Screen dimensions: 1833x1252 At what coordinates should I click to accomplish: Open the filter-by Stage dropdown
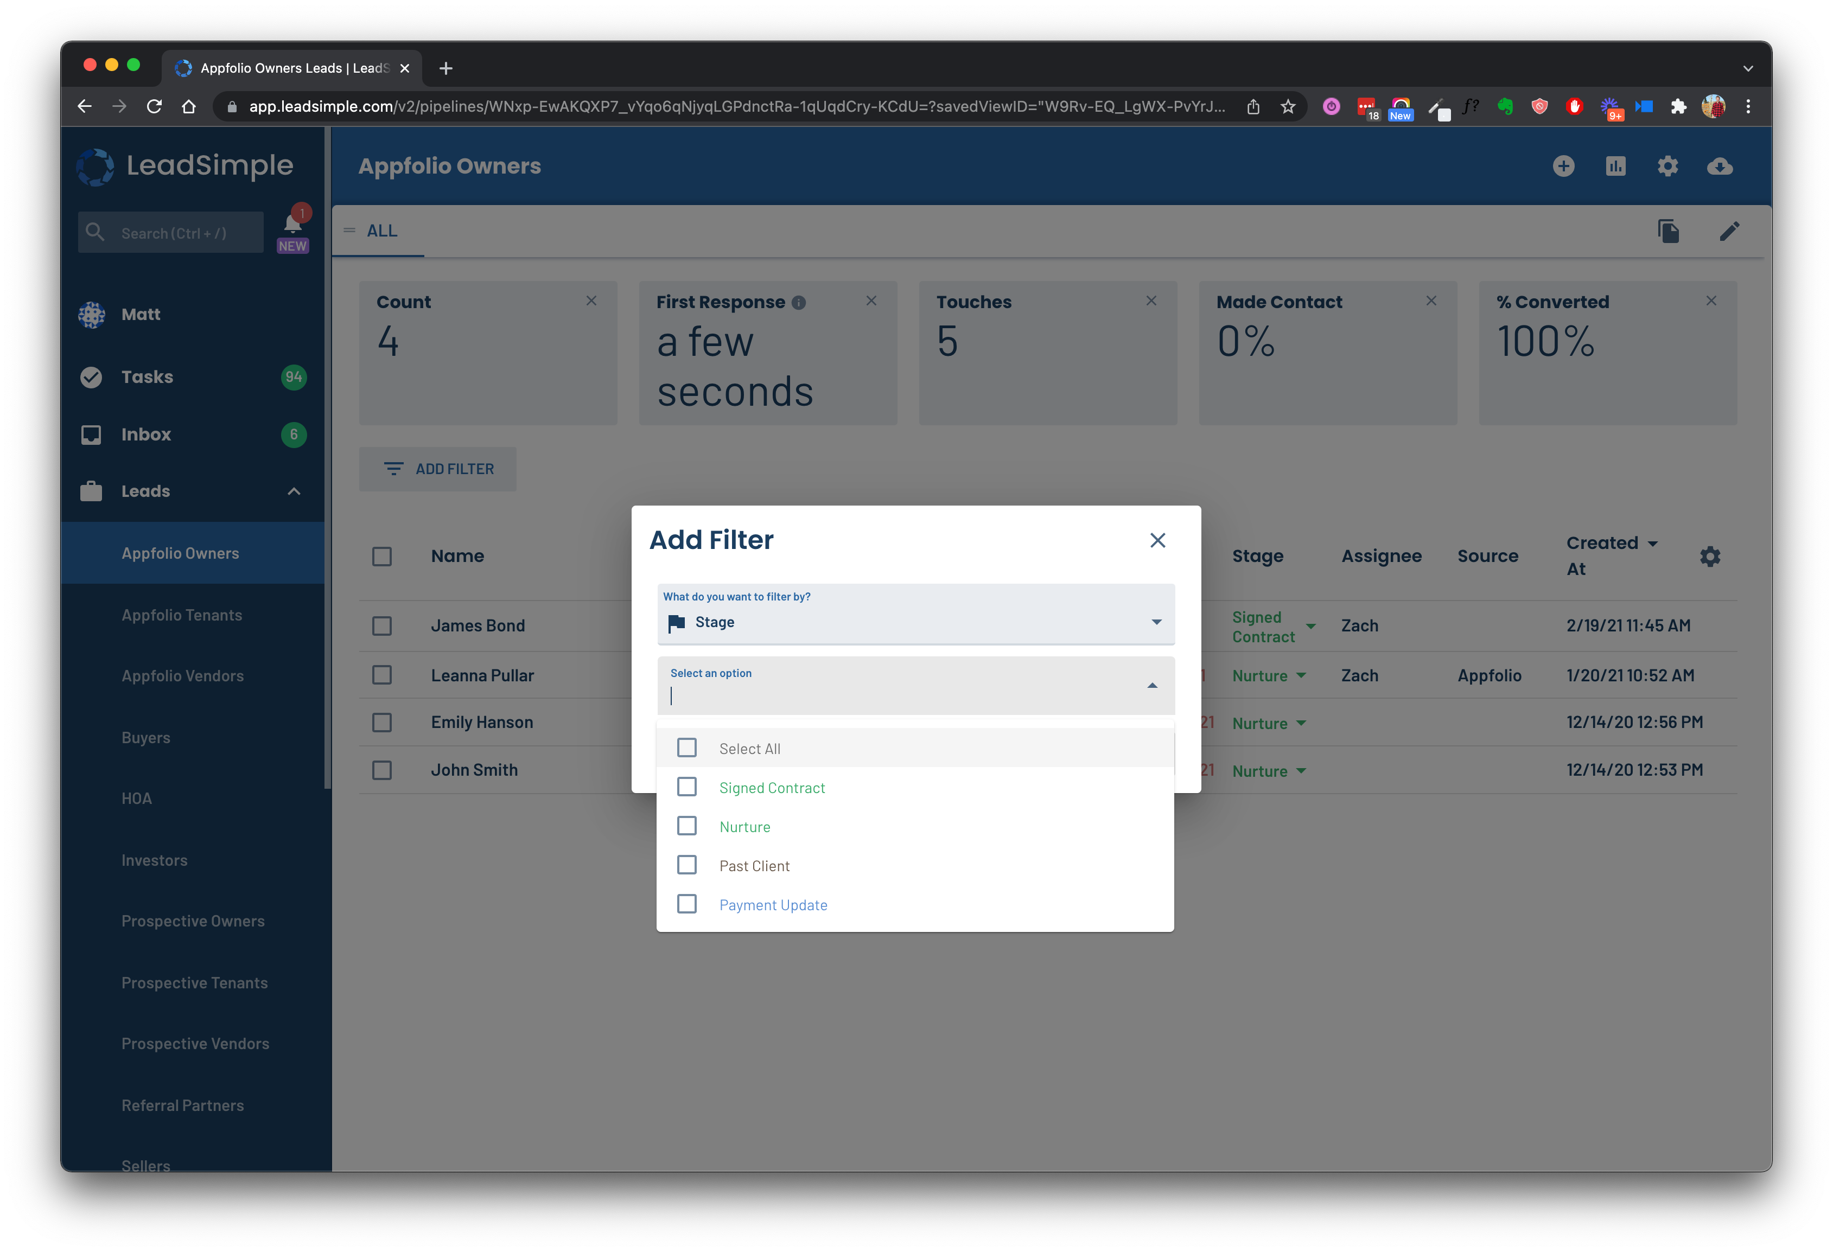(x=915, y=614)
